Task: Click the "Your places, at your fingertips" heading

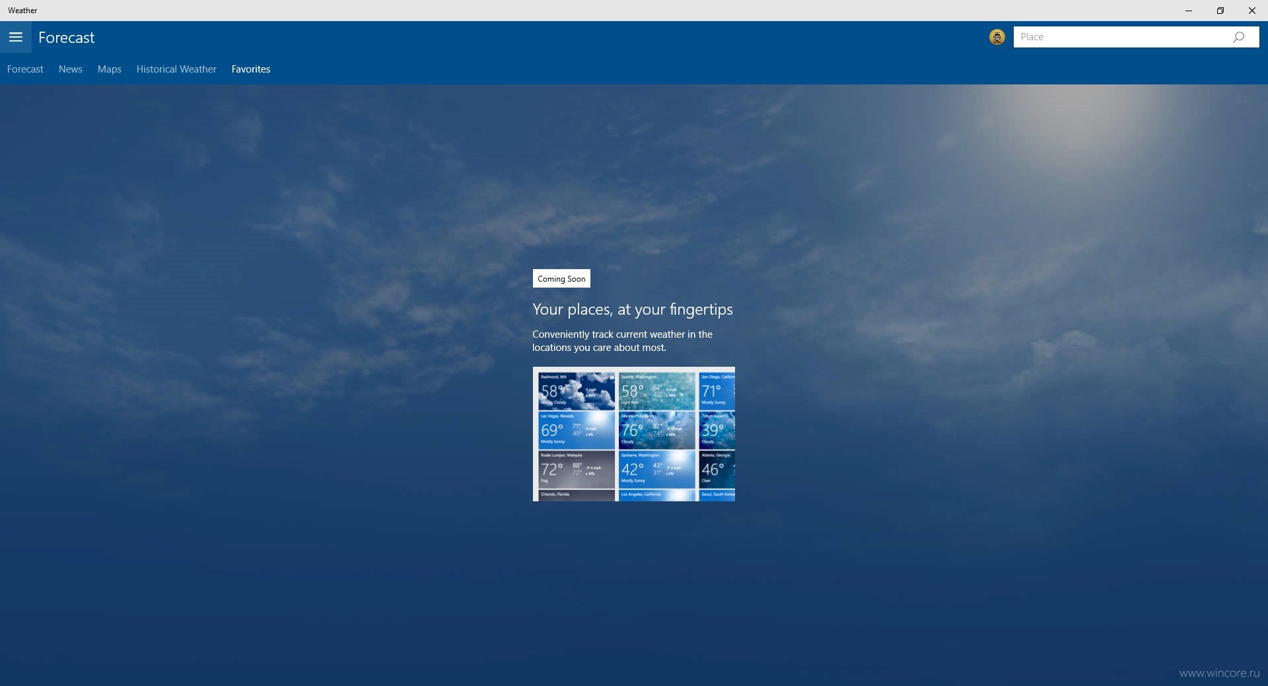Action: point(633,309)
